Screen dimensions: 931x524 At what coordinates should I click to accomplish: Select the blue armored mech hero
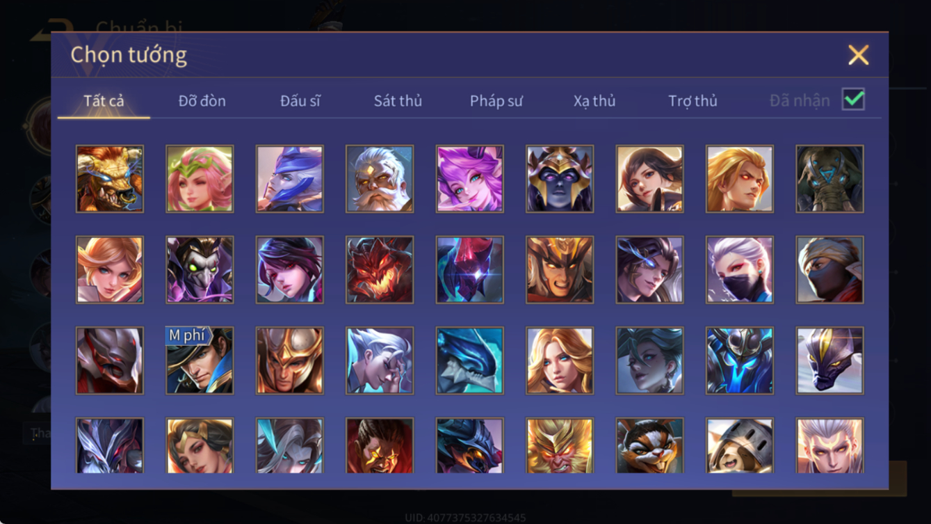(x=740, y=361)
